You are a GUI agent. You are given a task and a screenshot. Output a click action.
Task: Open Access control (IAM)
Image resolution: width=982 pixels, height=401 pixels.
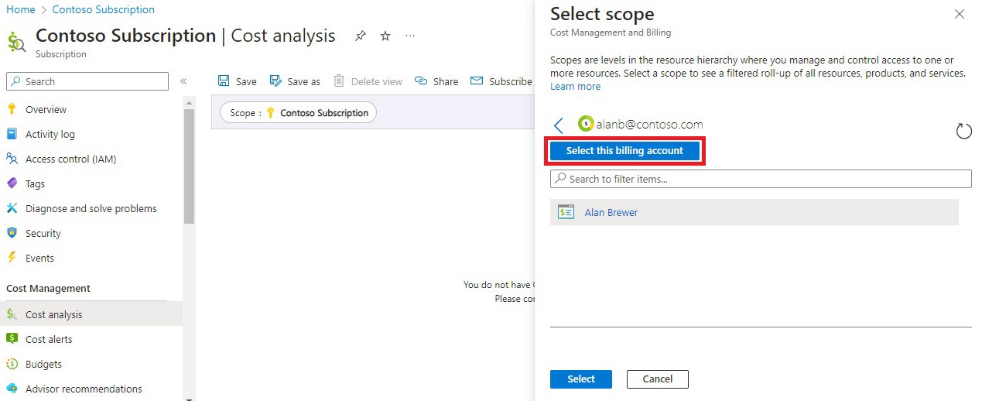pos(70,159)
